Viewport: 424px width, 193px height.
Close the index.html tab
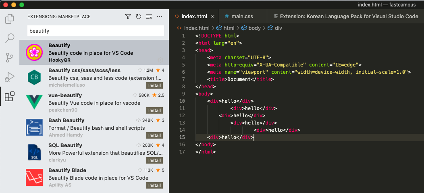click(x=212, y=17)
